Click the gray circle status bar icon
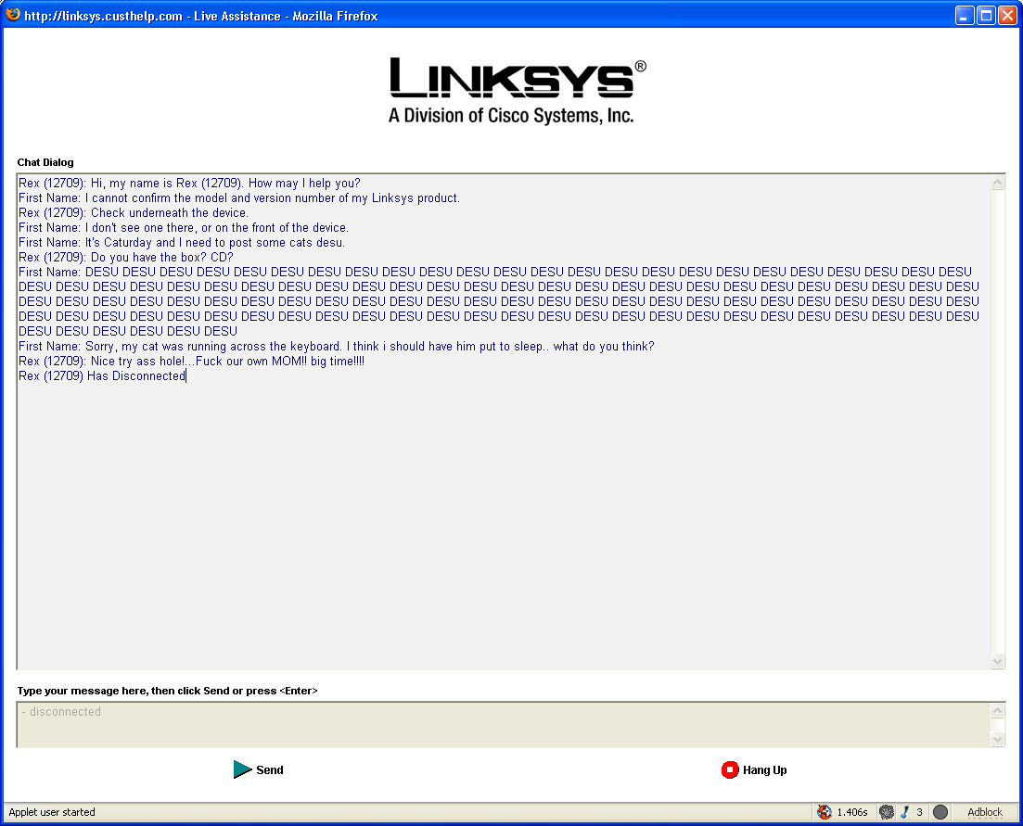The width and height of the screenshot is (1023, 826). pyautogui.click(x=940, y=812)
